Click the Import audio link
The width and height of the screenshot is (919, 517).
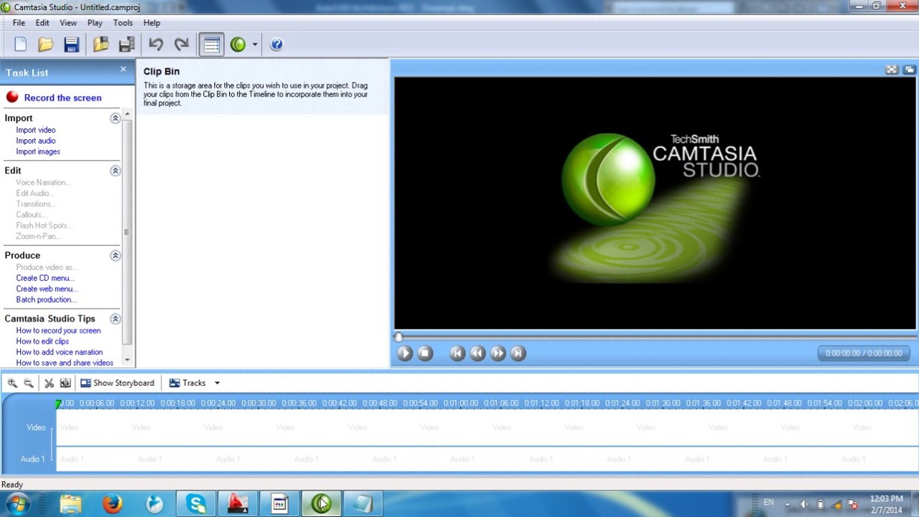click(36, 141)
